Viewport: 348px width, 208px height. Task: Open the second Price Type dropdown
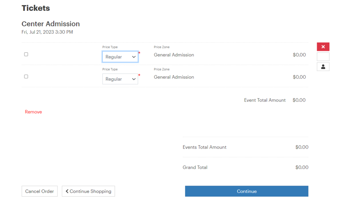point(120,79)
